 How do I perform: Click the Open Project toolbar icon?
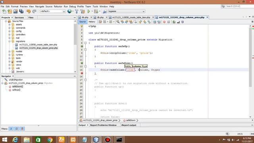[15, 12]
